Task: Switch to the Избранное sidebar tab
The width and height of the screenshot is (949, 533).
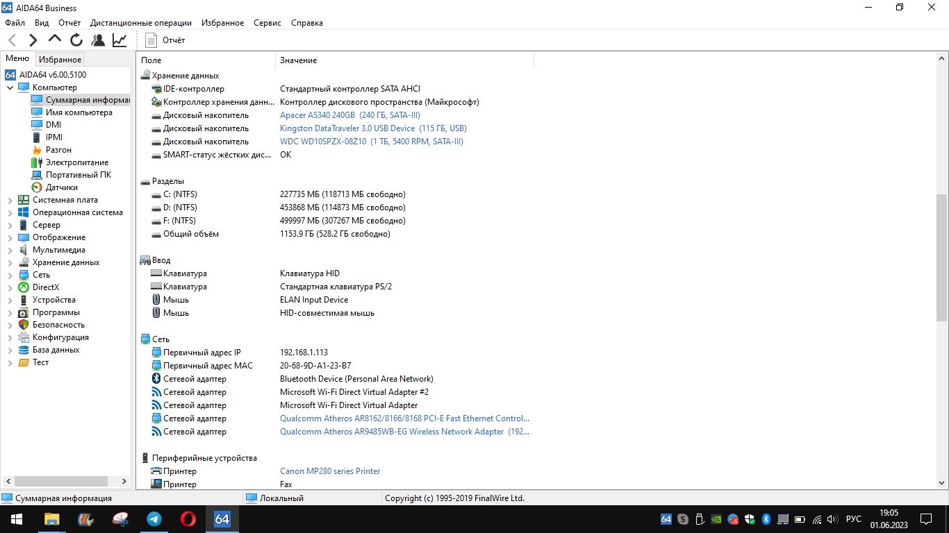Action: [x=60, y=60]
